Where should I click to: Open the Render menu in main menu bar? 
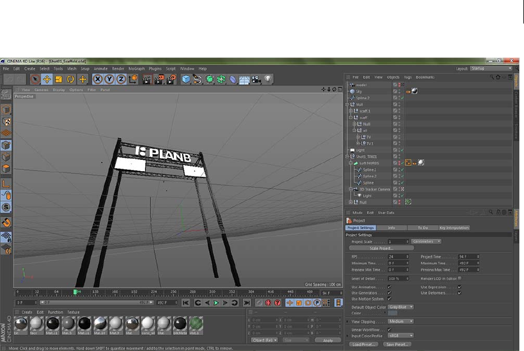click(x=118, y=69)
